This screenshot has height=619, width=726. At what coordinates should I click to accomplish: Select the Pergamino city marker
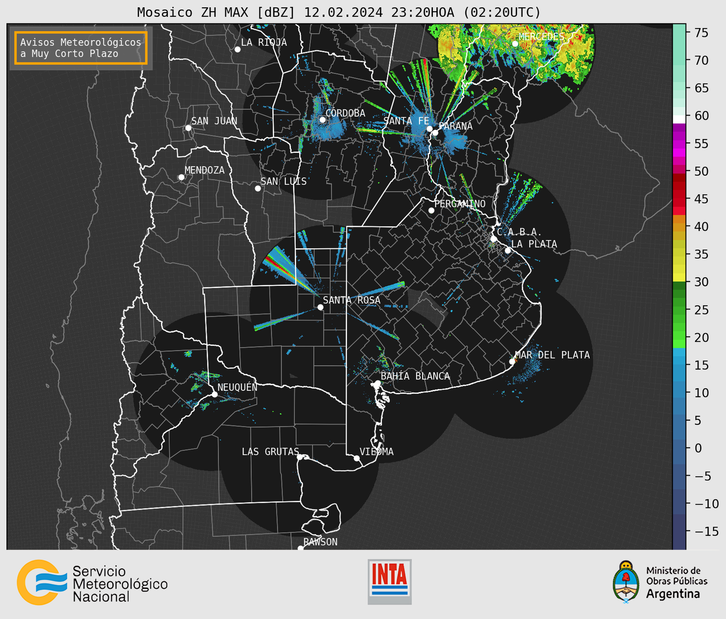(431, 210)
